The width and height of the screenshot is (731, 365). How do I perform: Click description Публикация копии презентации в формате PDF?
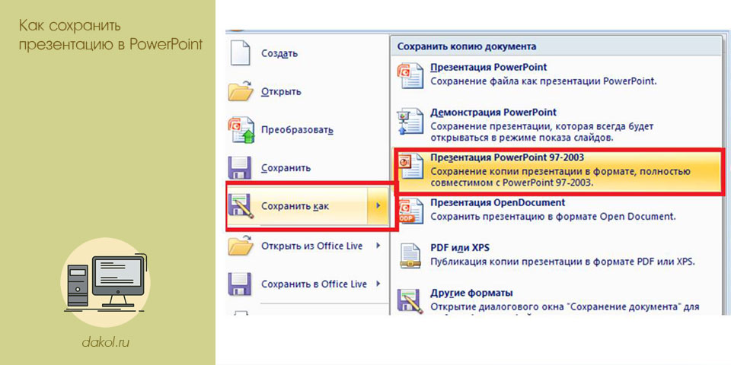pyautogui.click(x=563, y=262)
